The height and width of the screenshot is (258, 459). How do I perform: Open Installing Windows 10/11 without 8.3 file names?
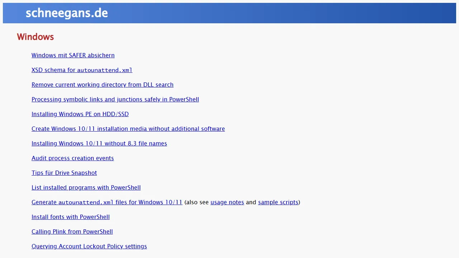(x=99, y=143)
